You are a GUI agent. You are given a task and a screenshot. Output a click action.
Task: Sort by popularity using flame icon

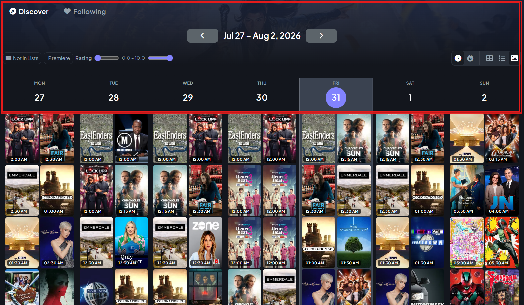click(470, 58)
